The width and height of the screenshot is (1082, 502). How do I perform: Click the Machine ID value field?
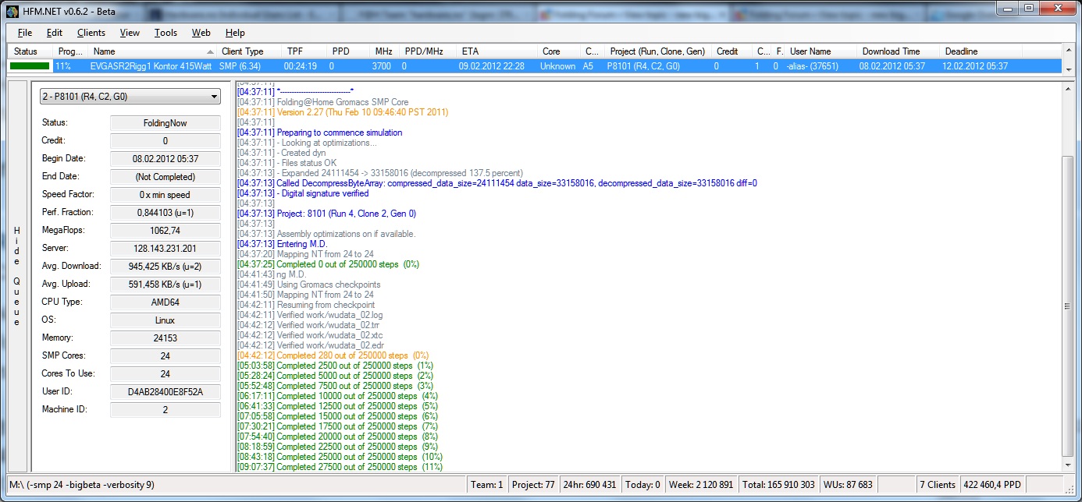coord(165,410)
